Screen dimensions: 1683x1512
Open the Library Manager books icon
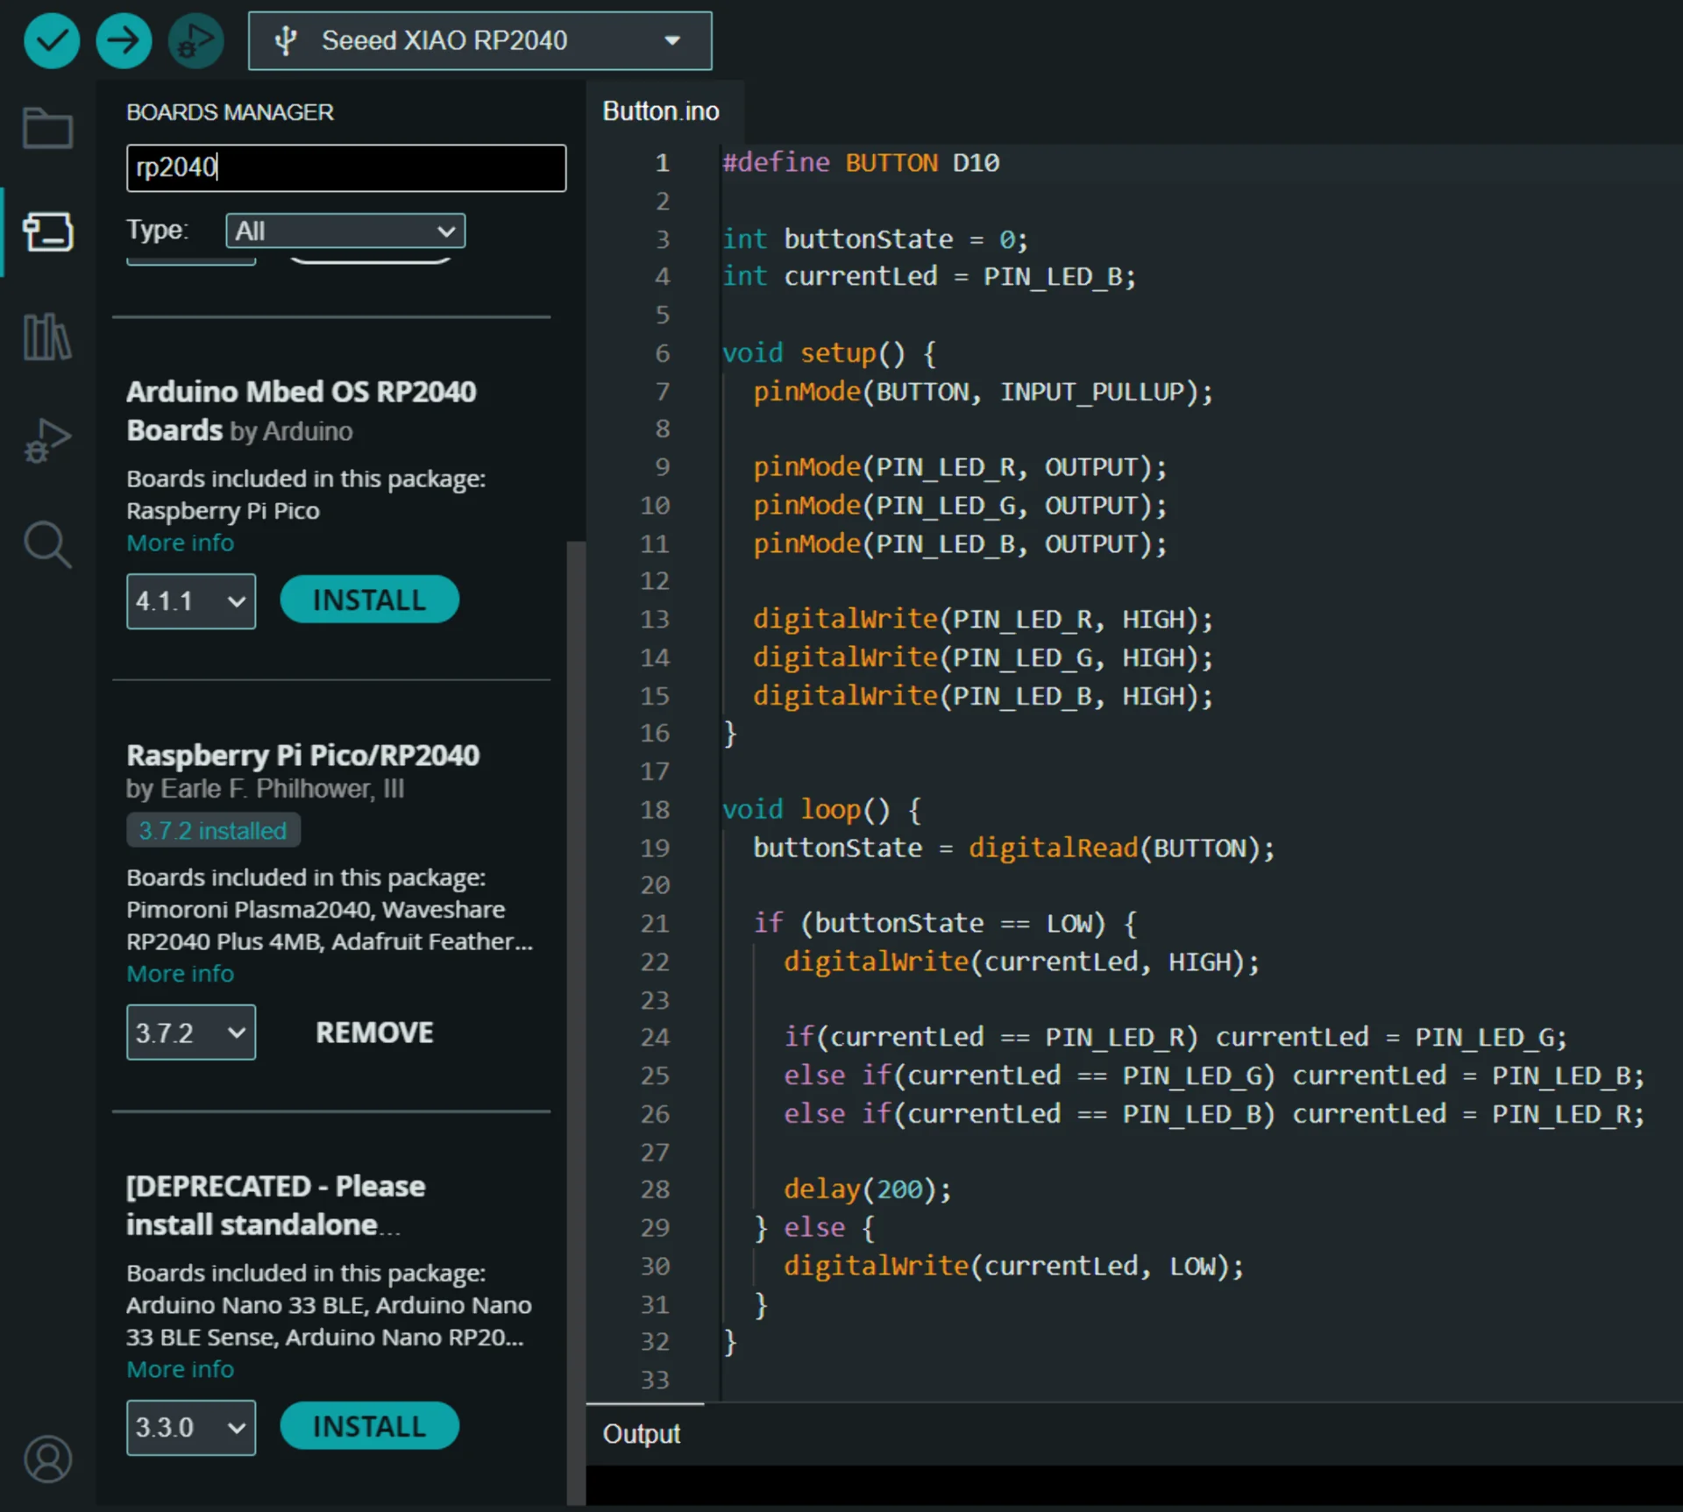point(47,337)
